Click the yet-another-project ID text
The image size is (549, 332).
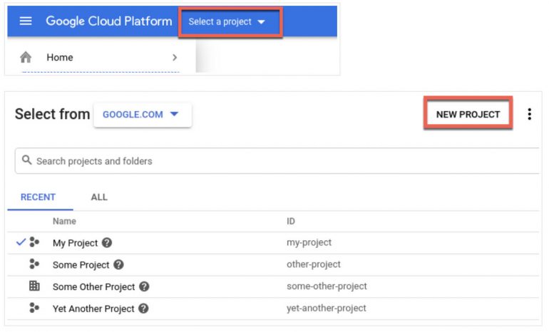click(x=327, y=308)
